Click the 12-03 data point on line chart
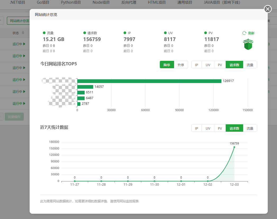This screenshot has width=277, height=219. 234,147
